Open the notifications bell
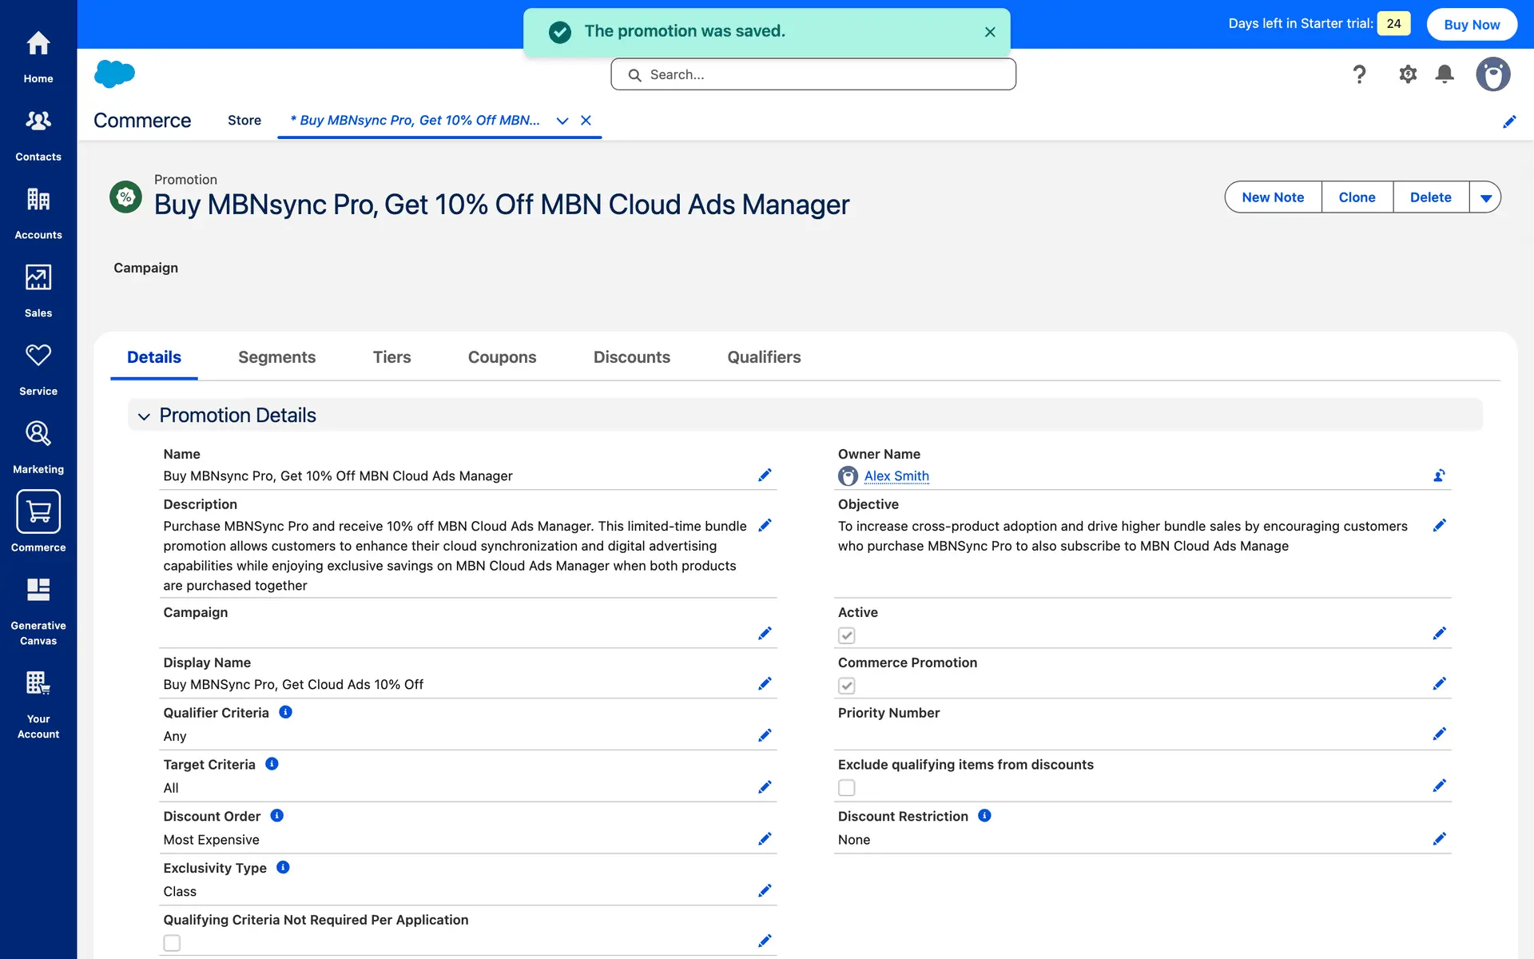 (x=1445, y=74)
